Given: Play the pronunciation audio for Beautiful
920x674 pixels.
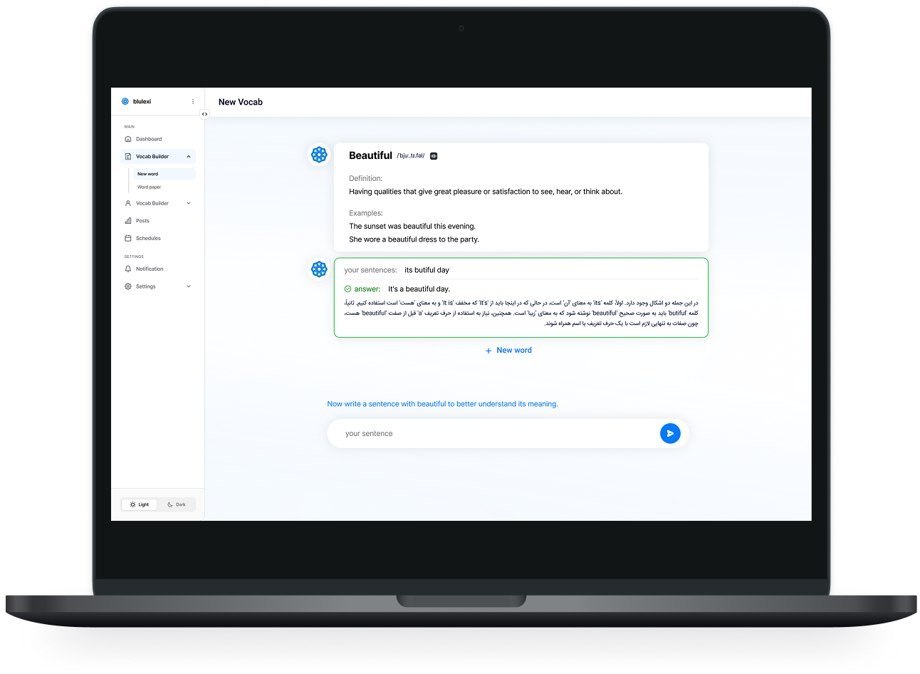Looking at the screenshot, I should [434, 156].
